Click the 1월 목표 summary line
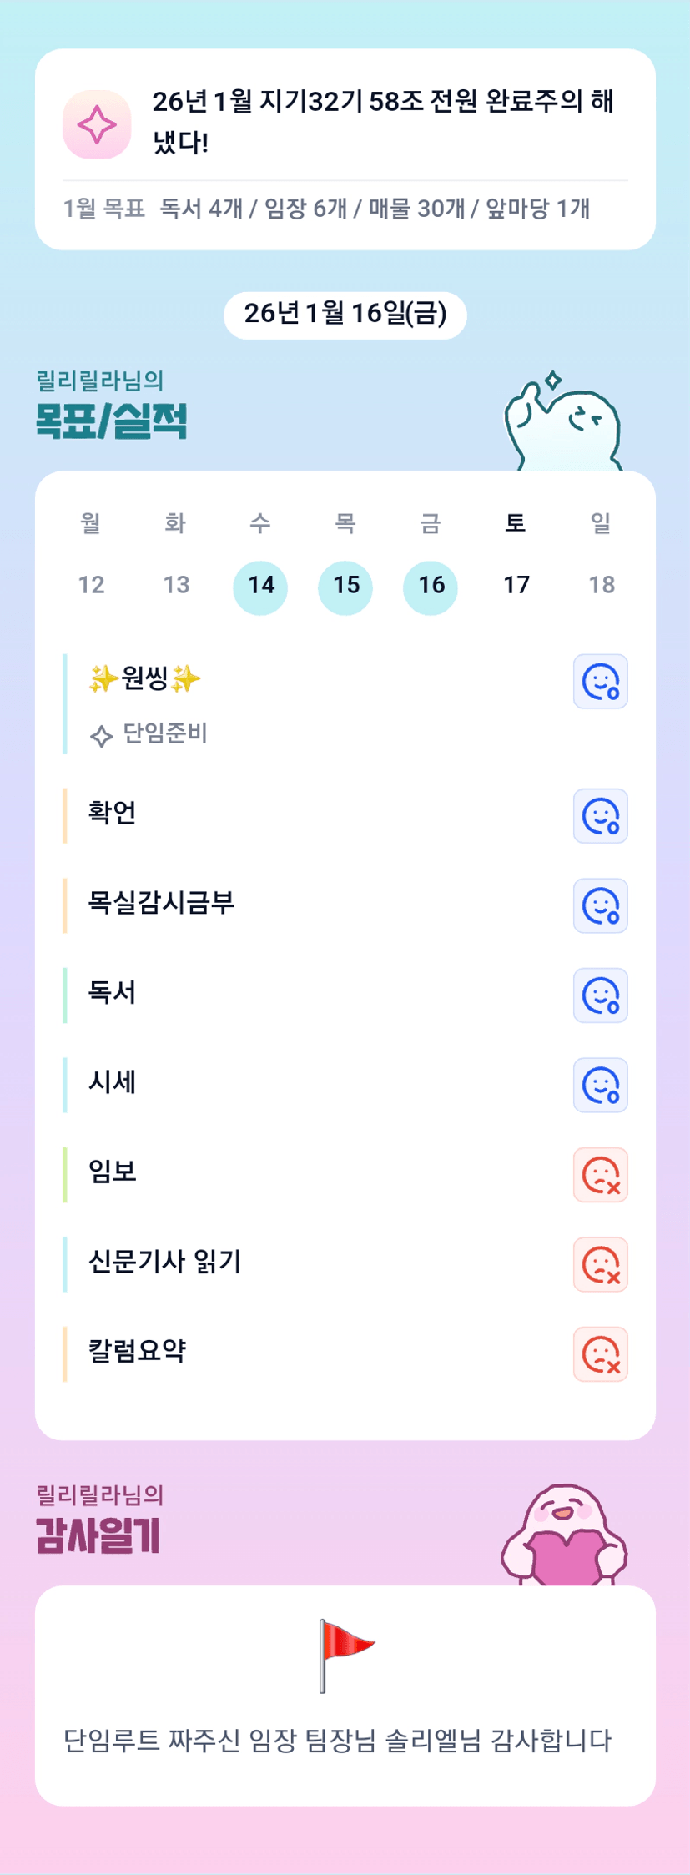 click(x=326, y=209)
